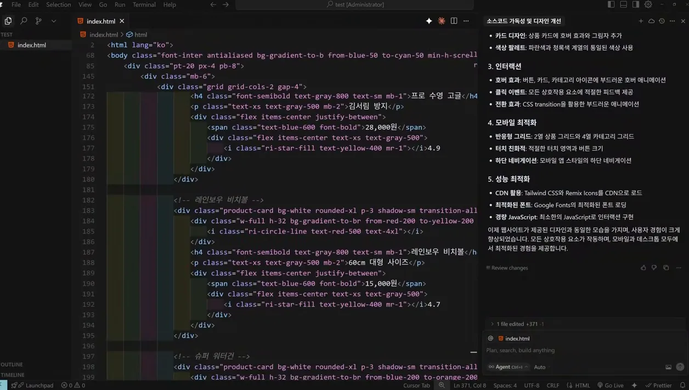689x390 pixels.
Task: Open the Selection menu
Action: (x=58, y=4)
